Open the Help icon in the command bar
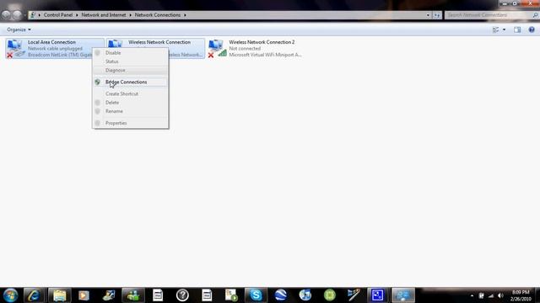 (532, 30)
